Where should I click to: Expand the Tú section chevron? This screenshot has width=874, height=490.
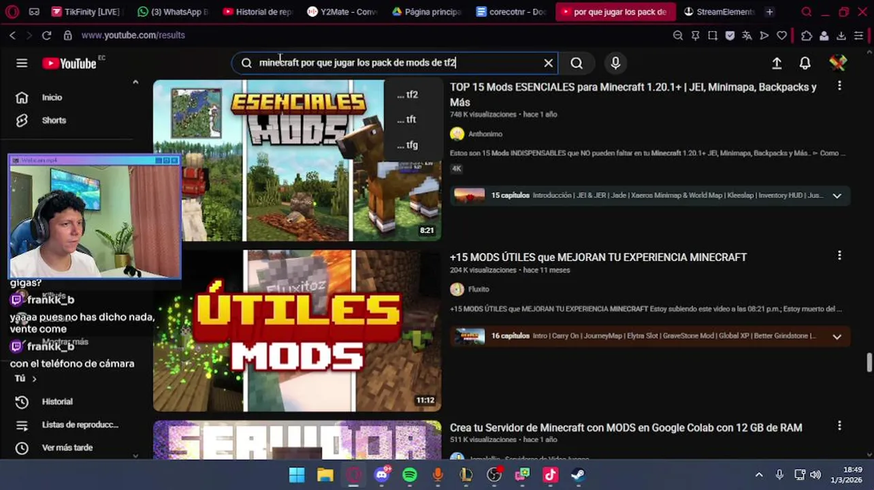coord(34,379)
